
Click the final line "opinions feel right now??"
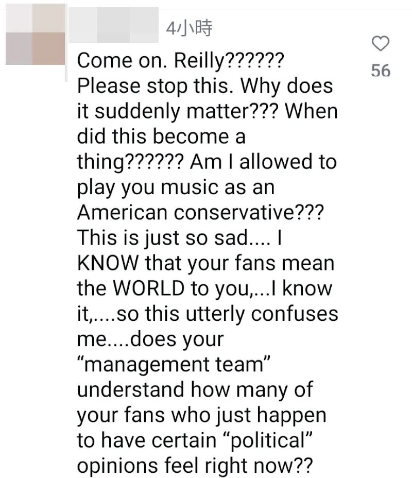point(195,465)
